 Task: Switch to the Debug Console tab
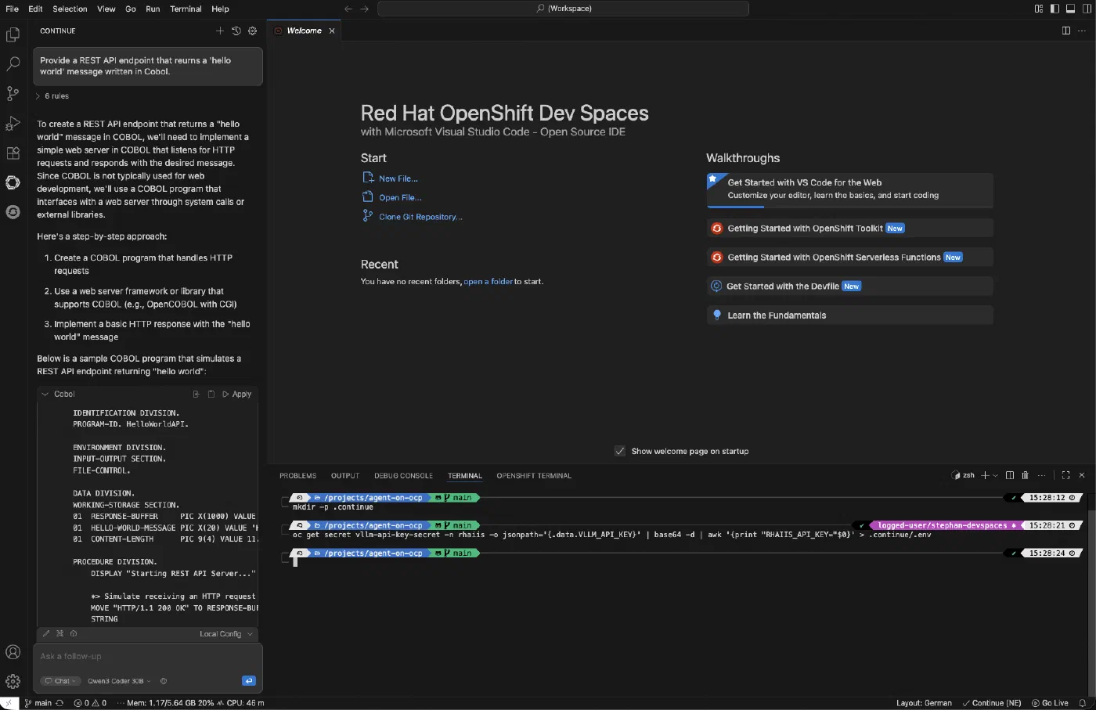(x=403, y=476)
